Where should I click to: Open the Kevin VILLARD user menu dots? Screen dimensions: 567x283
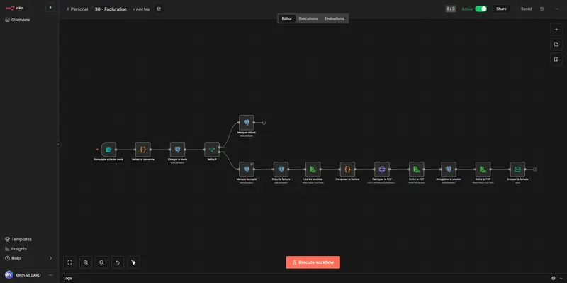(x=50, y=275)
